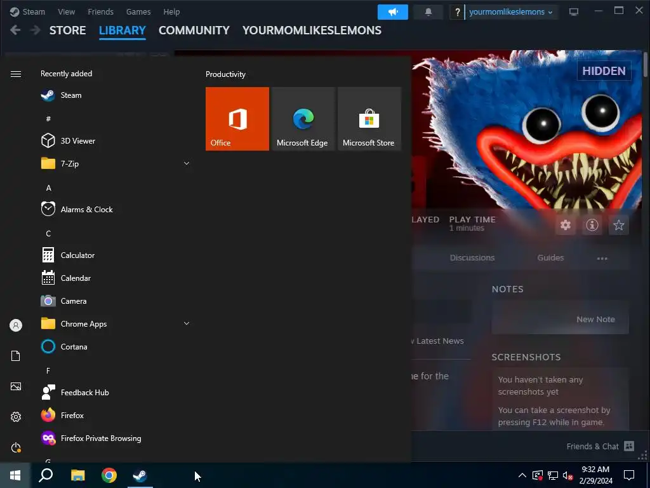
Task: Open the Microsoft Store tile
Action: pos(369,119)
